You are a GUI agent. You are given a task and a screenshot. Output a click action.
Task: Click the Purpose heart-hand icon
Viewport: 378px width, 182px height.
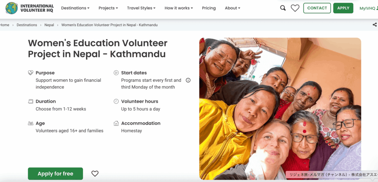tap(31, 73)
